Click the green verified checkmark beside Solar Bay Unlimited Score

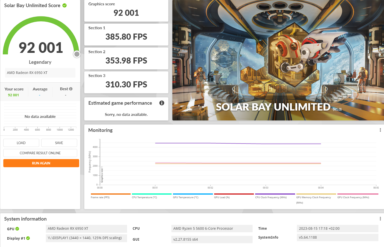[65, 5]
